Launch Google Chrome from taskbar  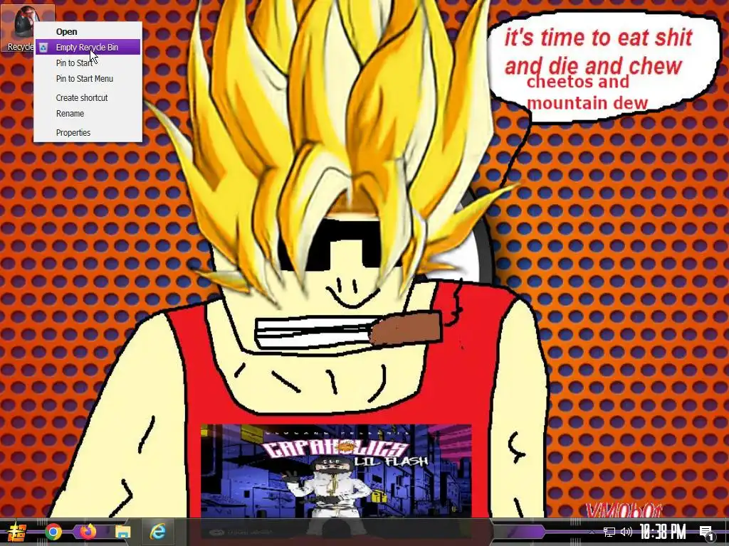(x=53, y=532)
